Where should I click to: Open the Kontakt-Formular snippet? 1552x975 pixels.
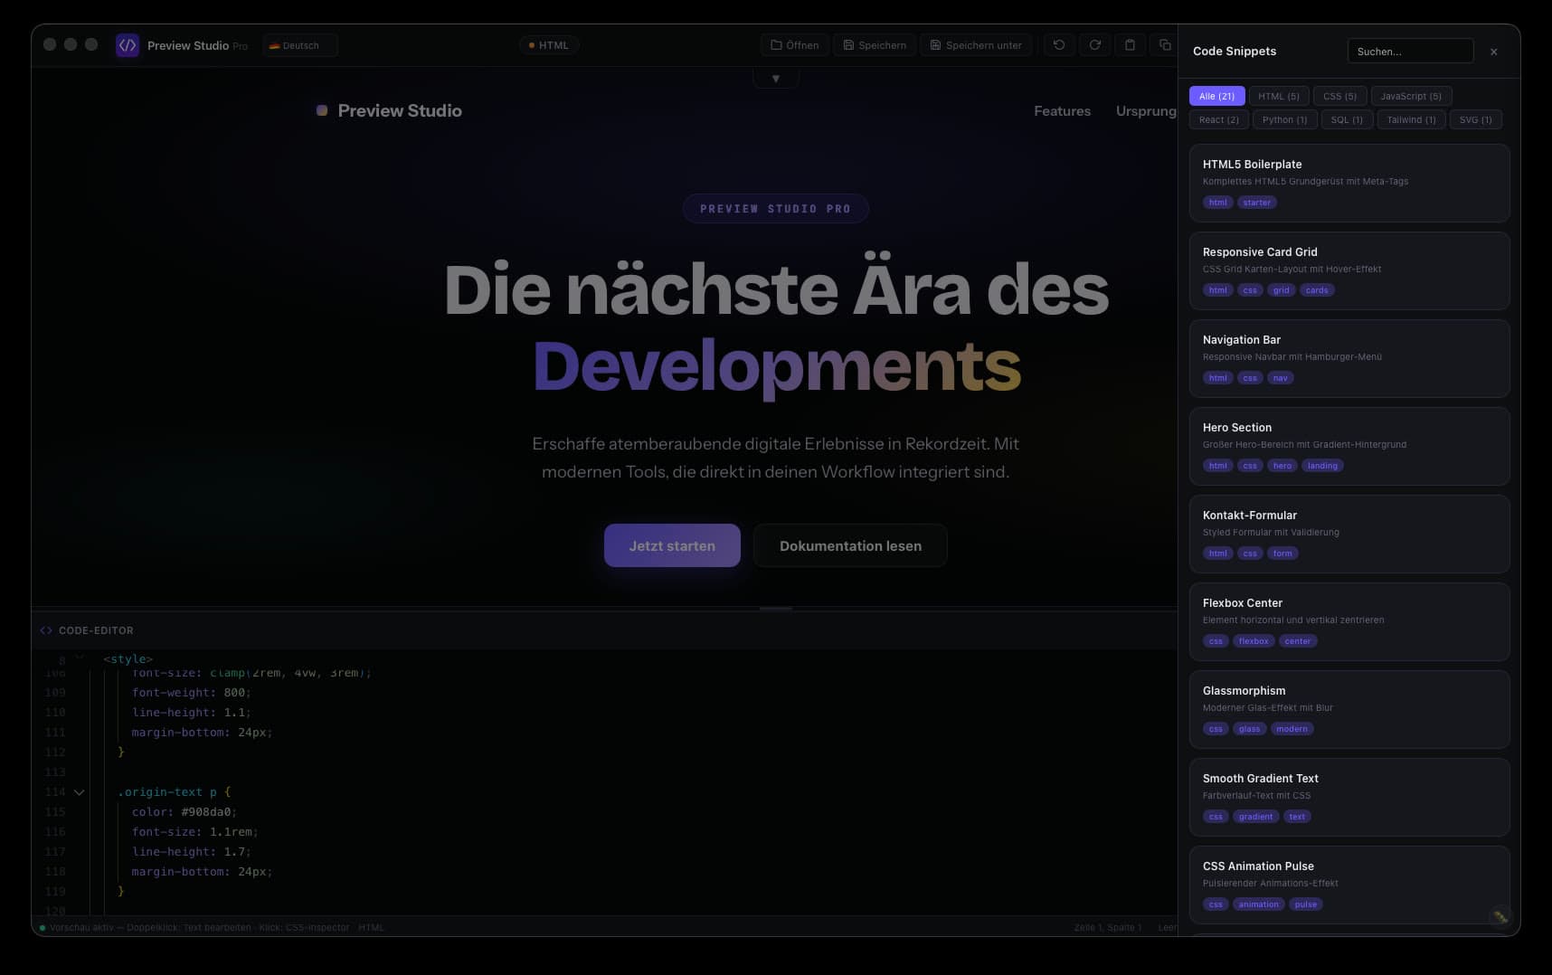click(1349, 534)
